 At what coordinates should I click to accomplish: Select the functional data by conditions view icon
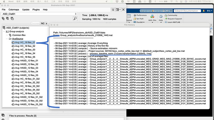pyautogui.click(x=12, y=18)
